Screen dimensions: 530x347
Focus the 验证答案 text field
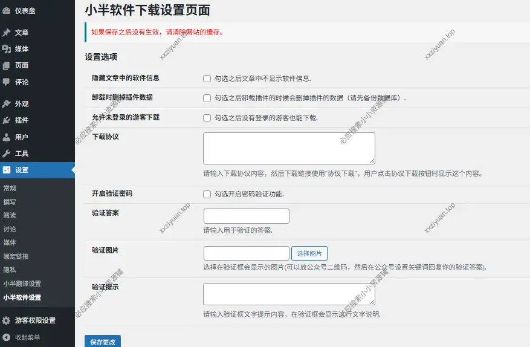point(247,216)
